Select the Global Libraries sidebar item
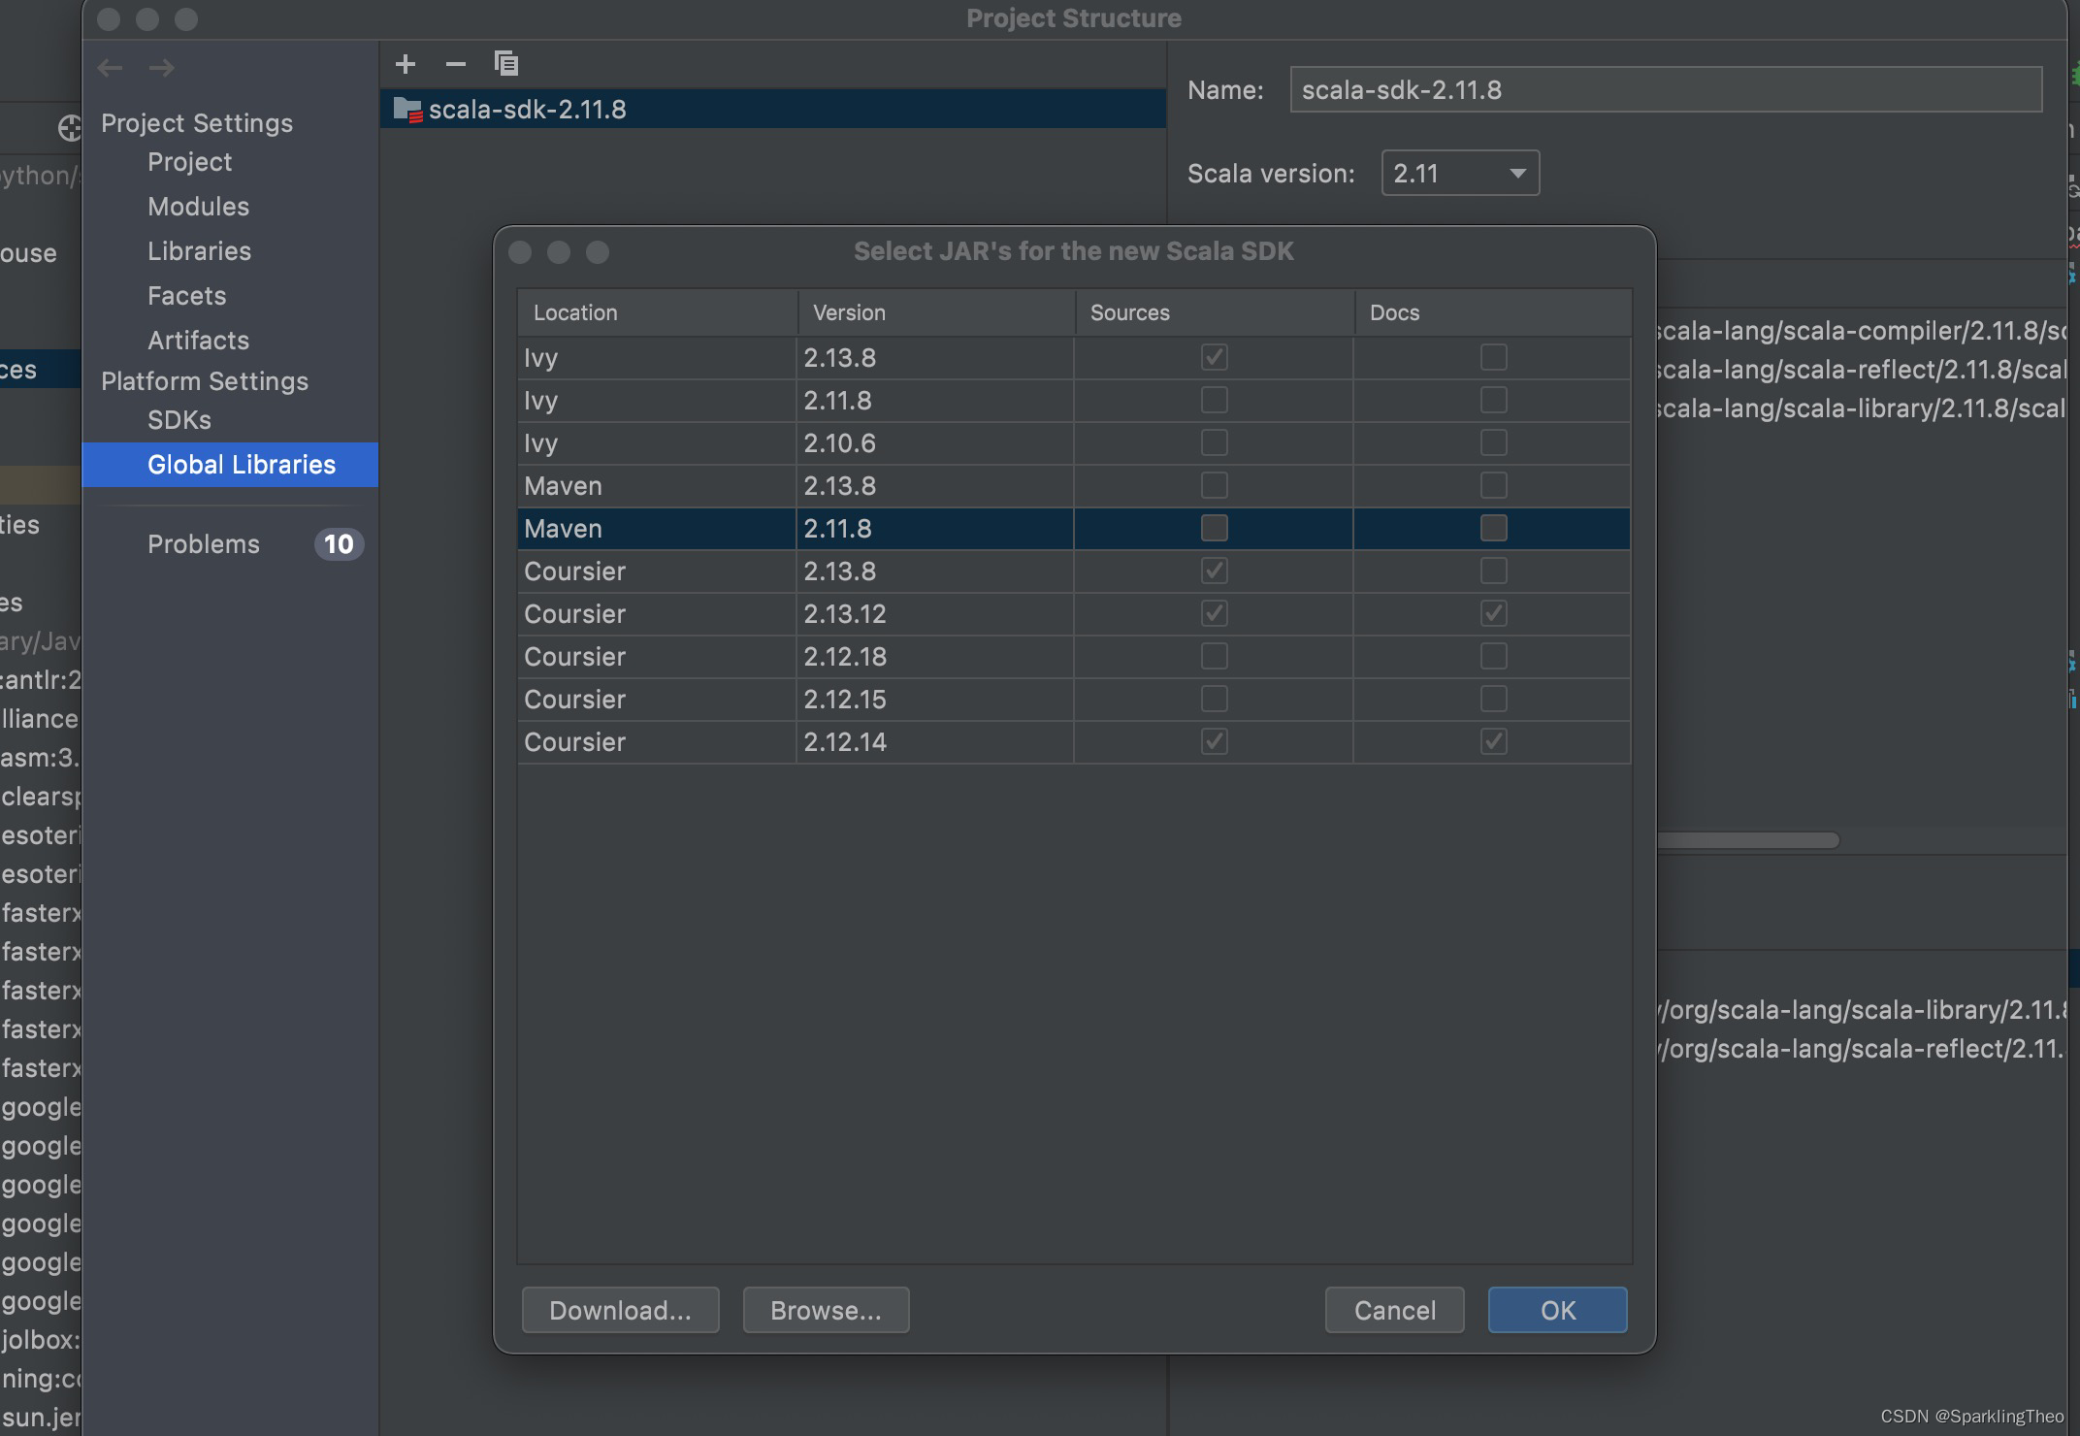 pyautogui.click(x=241, y=464)
